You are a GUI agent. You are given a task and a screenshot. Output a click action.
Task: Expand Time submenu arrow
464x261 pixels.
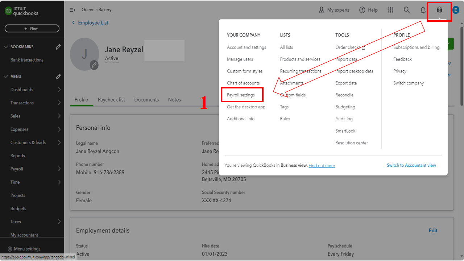59,182
